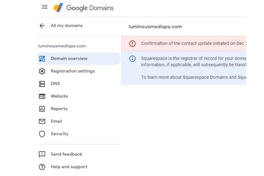Click the Help and support question icon
Screen dimensions: 264x176
[x=42, y=167]
